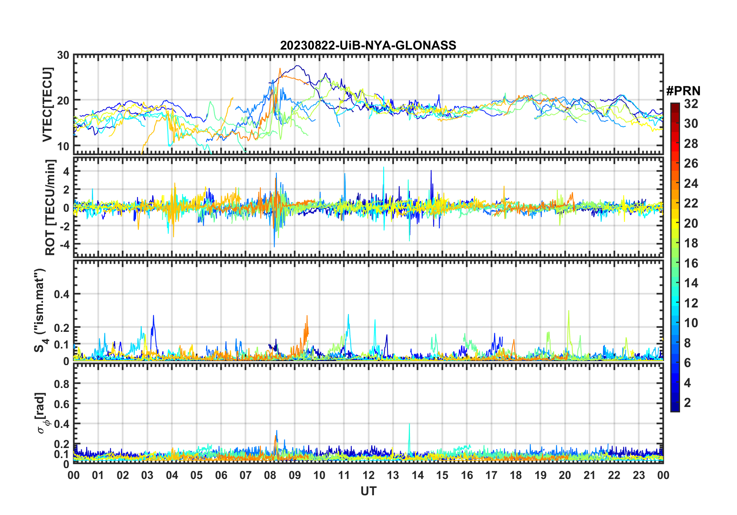Click the "05" hour label on UT axis
Viewport: 737px width, 515px height.
point(196,476)
